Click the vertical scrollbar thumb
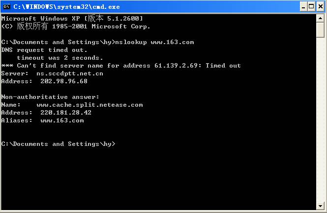Screen dimensions: 327x213 coord(321,30)
